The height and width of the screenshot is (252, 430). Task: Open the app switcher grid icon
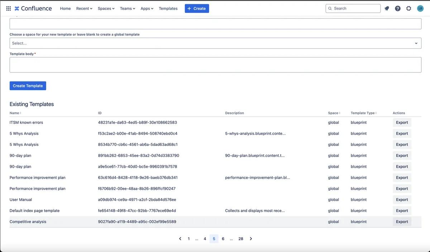pos(9,8)
